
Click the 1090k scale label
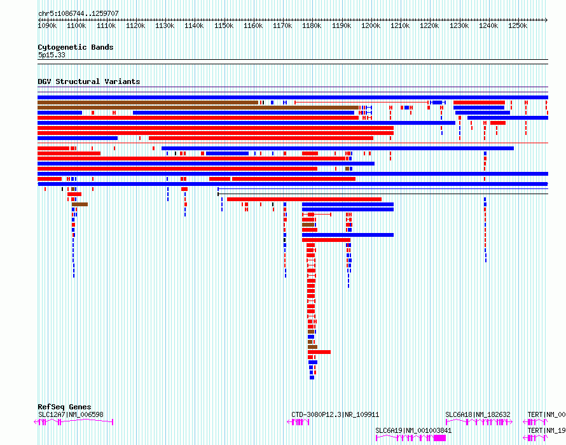click(x=47, y=25)
